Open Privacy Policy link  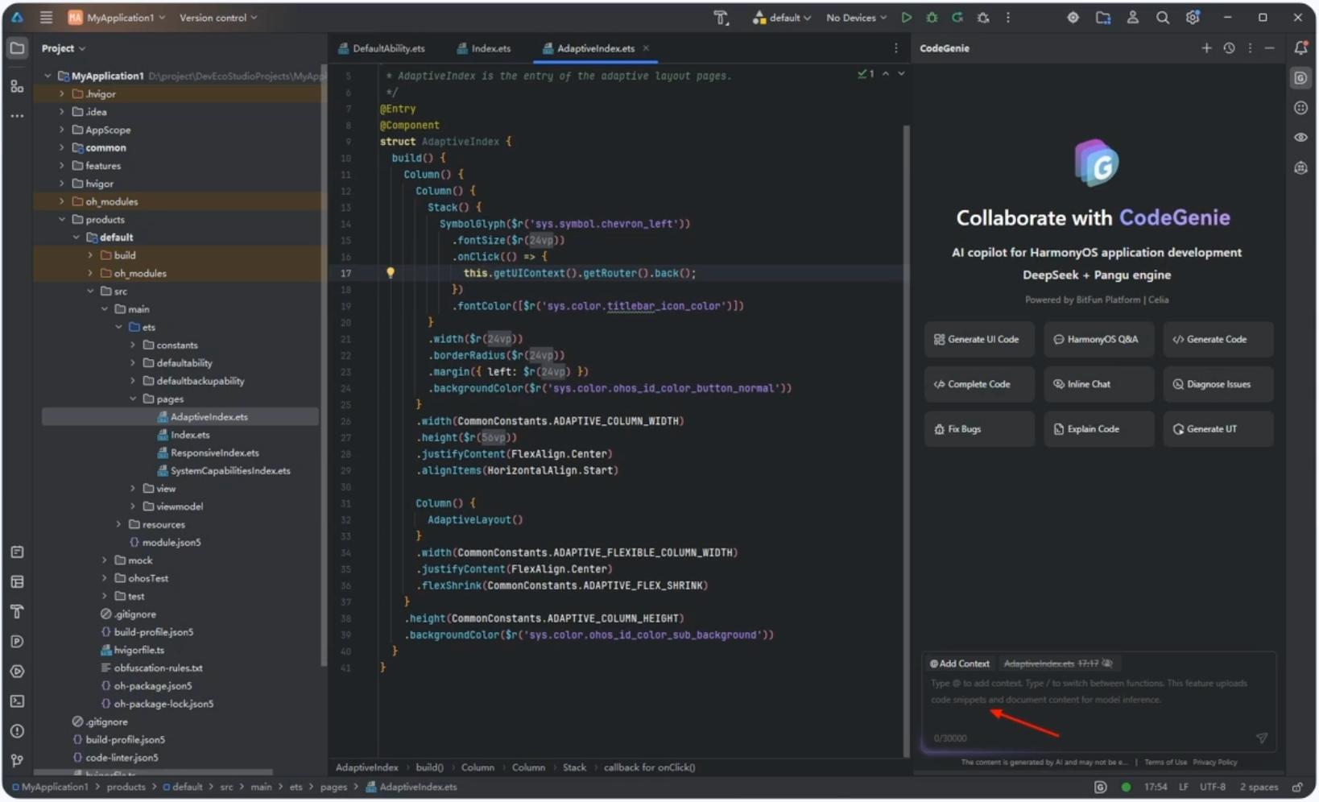click(x=1214, y=762)
